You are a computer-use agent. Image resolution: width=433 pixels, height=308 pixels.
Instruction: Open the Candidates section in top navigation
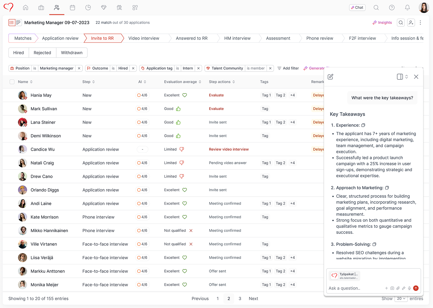pyautogui.click(x=57, y=8)
